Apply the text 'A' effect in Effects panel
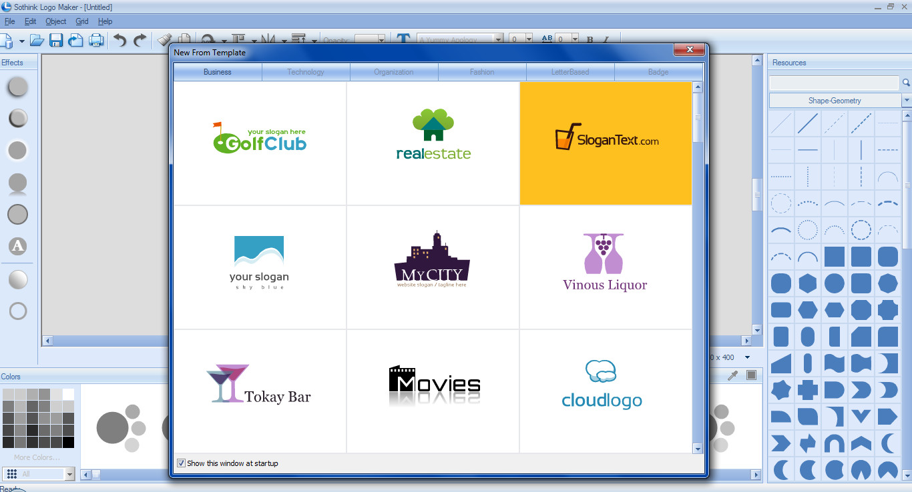 tap(18, 246)
